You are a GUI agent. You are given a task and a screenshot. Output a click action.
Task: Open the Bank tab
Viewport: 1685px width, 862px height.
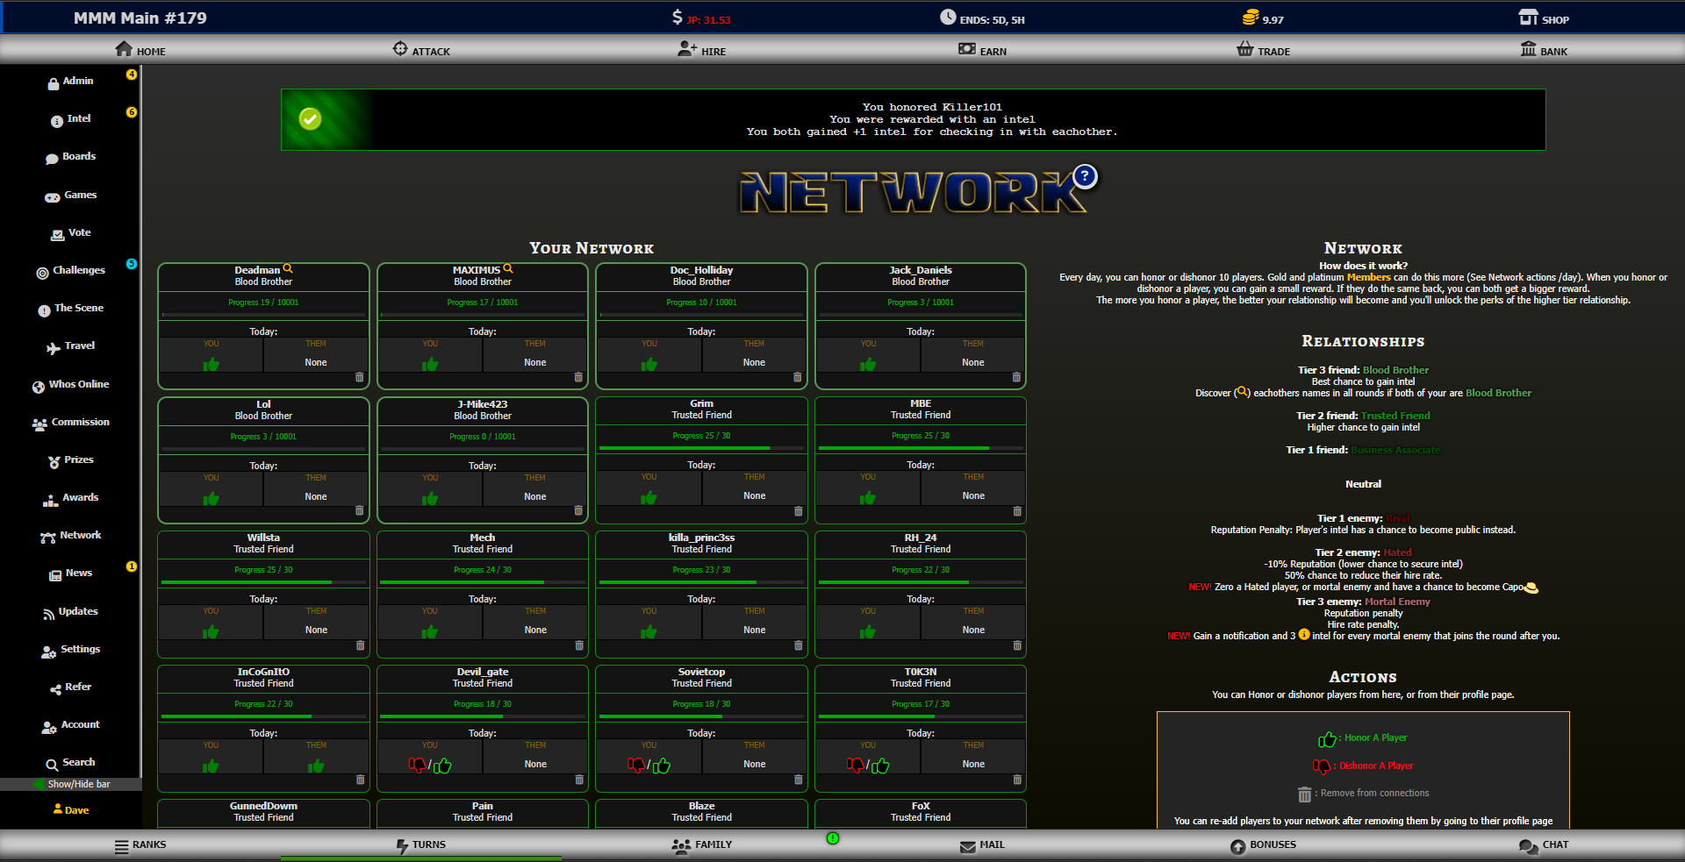point(1544,51)
